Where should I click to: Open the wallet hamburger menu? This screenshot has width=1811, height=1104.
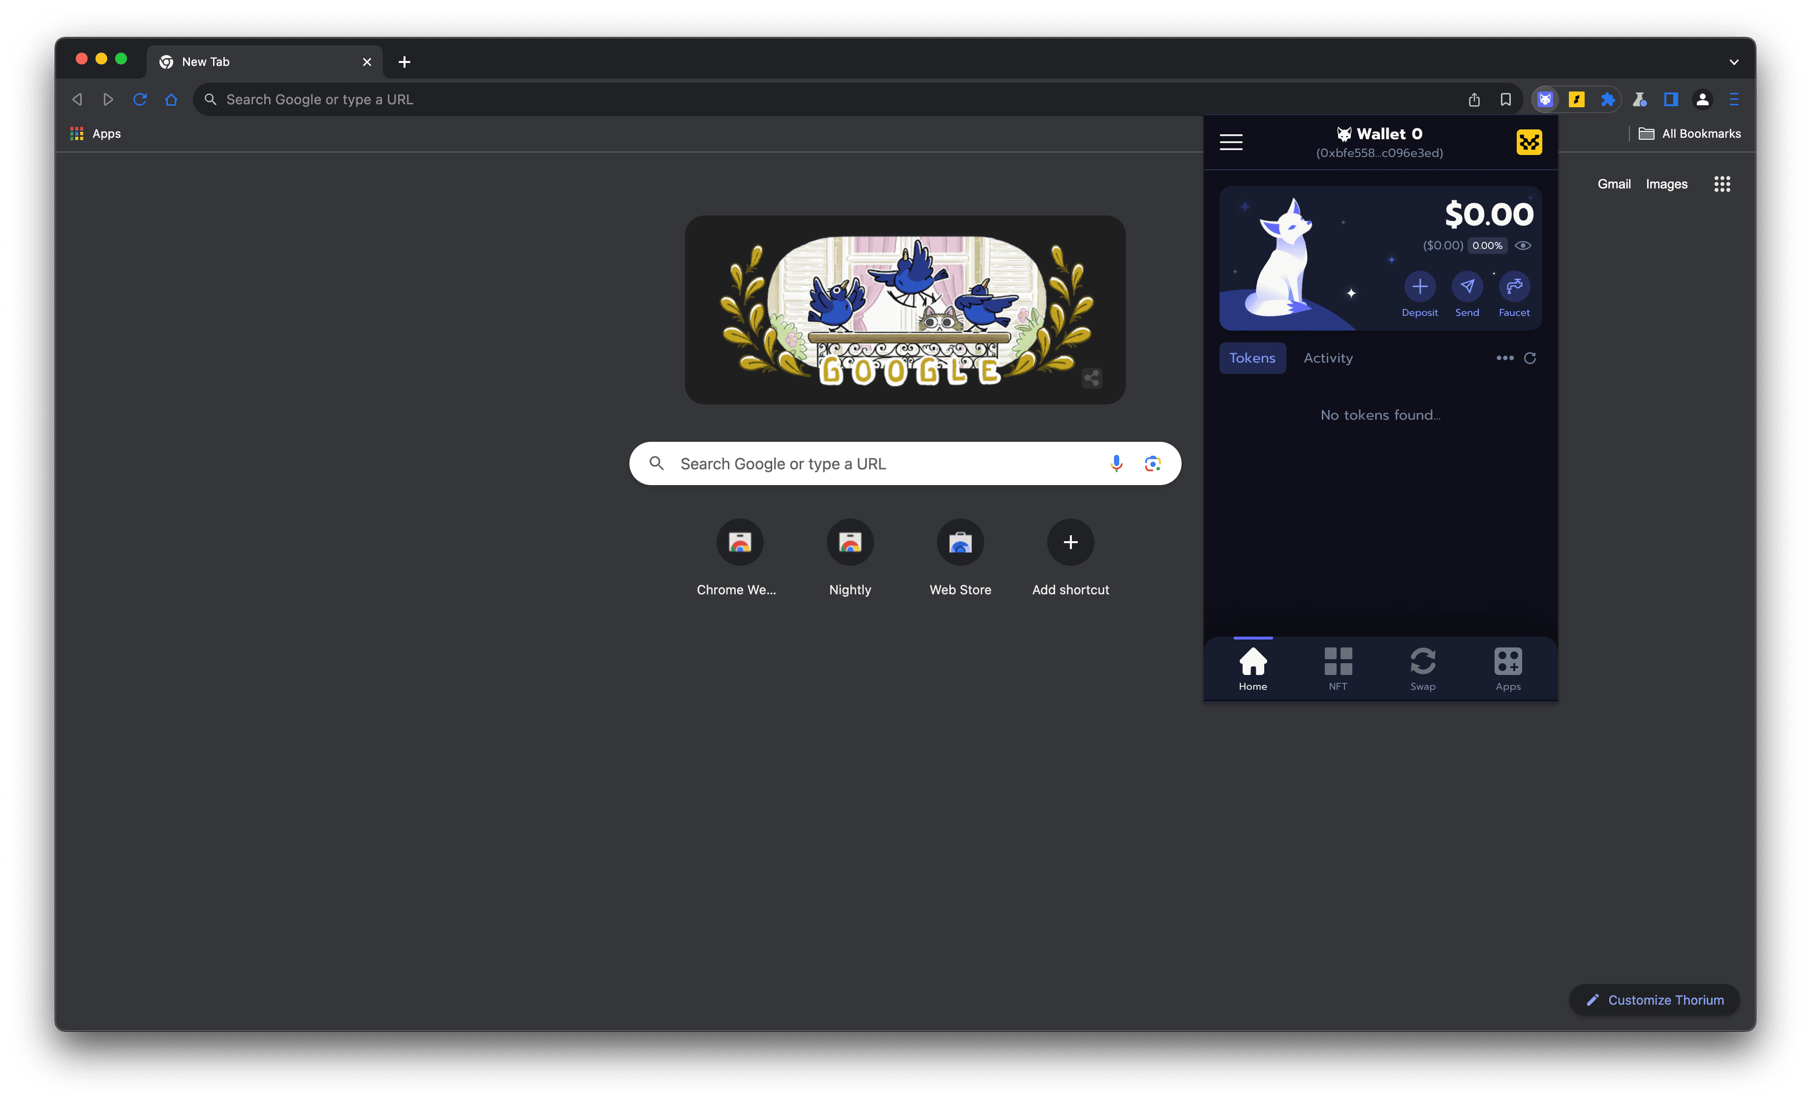click(x=1230, y=143)
